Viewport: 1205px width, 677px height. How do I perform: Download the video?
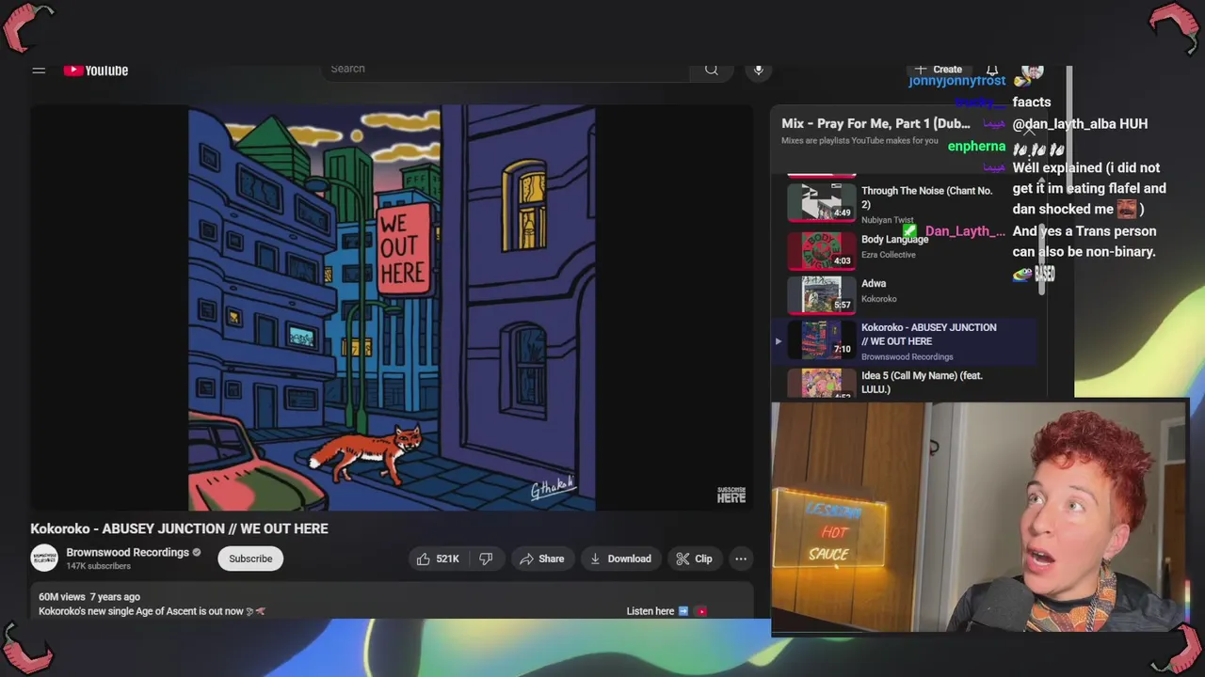(620, 559)
